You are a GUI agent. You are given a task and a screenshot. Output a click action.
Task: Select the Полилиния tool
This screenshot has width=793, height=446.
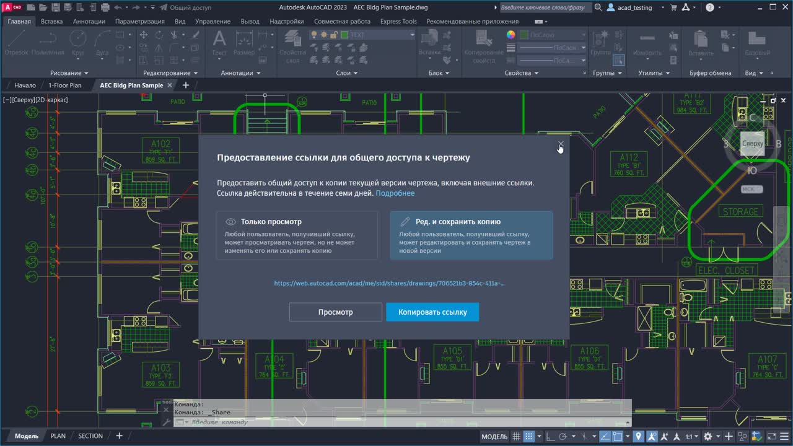point(48,44)
